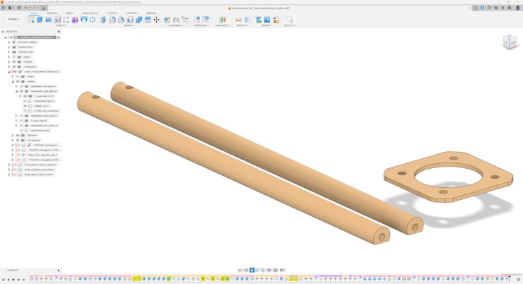
Task: Expand the Named Views tree node
Action: [x=9, y=47]
